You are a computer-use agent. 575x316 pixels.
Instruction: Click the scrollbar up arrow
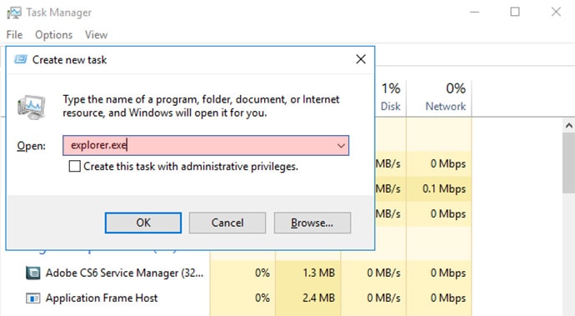(569, 126)
